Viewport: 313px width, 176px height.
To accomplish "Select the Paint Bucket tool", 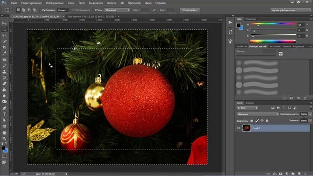I will (x=4, y=90).
